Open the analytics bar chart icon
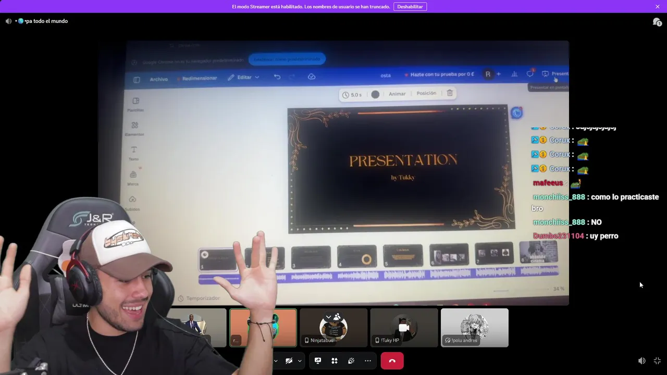Image resolution: width=667 pixels, height=375 pixels. 514,74
